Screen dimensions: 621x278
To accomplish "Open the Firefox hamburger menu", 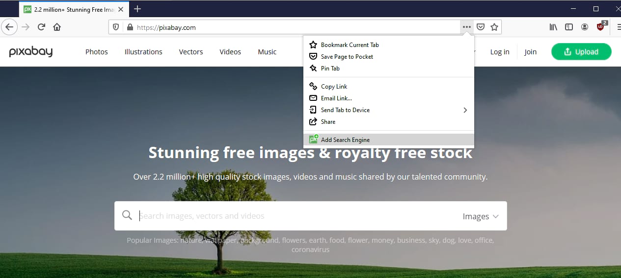I will 618,27.
